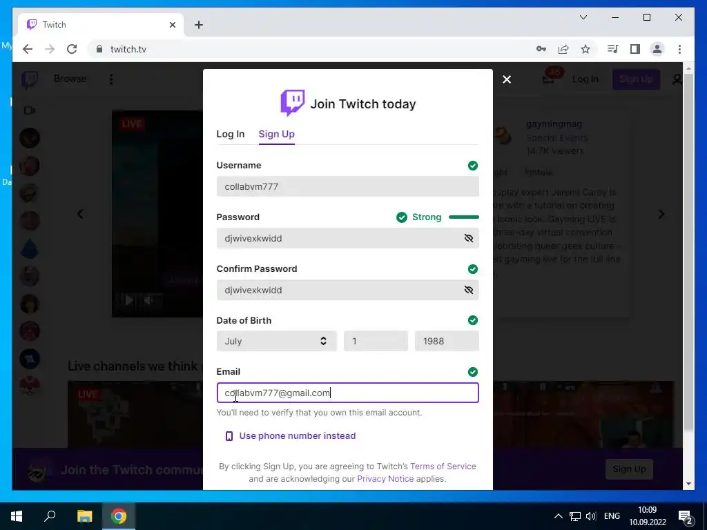707x530 pixels.
Task: Open the Chrome three-dot menu
Action: (679, 49)
